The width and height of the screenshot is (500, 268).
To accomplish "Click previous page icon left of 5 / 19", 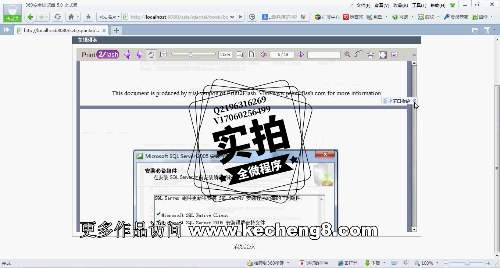I will point(264,54).
